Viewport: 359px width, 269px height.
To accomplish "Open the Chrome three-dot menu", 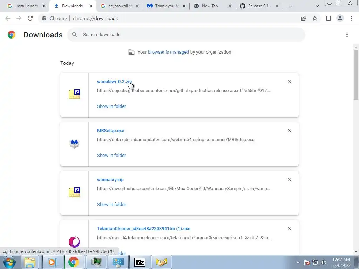I will click(351, 18).
